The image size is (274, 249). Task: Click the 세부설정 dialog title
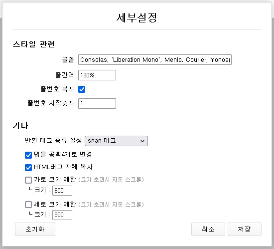point(137,17)
